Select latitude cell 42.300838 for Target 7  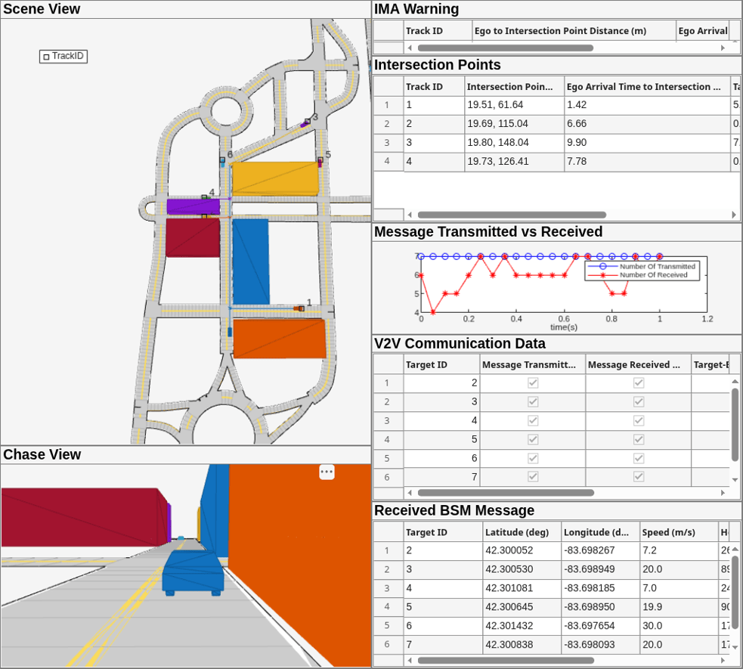pyautogui.click(x=522, y=645)
